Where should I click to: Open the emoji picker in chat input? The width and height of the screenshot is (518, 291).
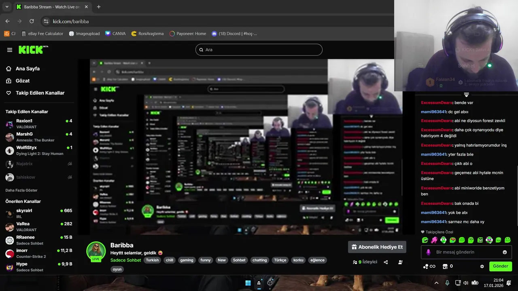pyautogui.click(x=505, y=252)
